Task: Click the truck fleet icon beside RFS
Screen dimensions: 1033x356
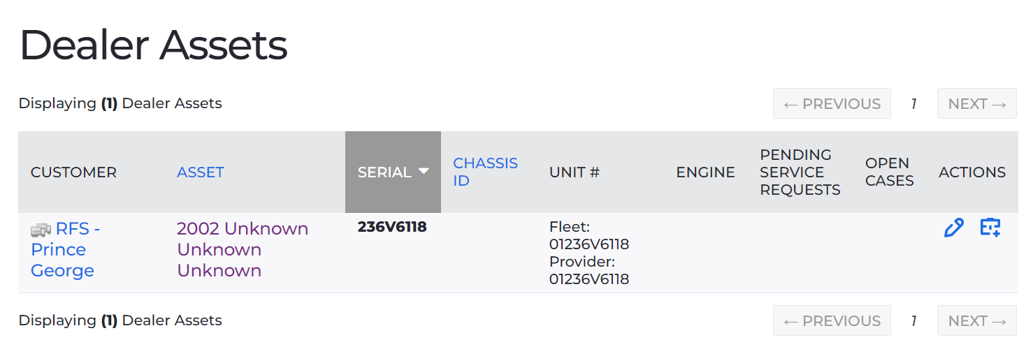Action: tap(41, 230)
